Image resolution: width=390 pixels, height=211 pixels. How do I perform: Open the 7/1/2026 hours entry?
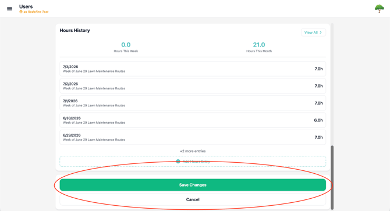(193, 103)
